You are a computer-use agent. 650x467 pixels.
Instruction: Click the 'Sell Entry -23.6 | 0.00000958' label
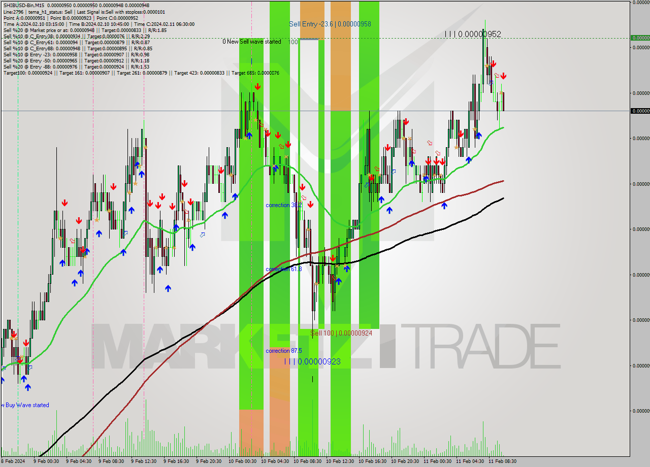coord(330,24)
